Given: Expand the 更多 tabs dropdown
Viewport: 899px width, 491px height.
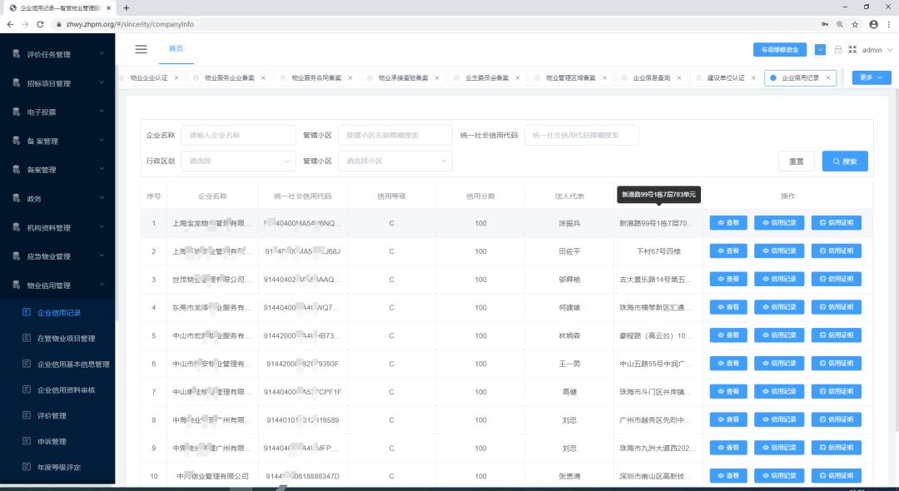Looking at the screenshot, I should click(x=872, y=77).
